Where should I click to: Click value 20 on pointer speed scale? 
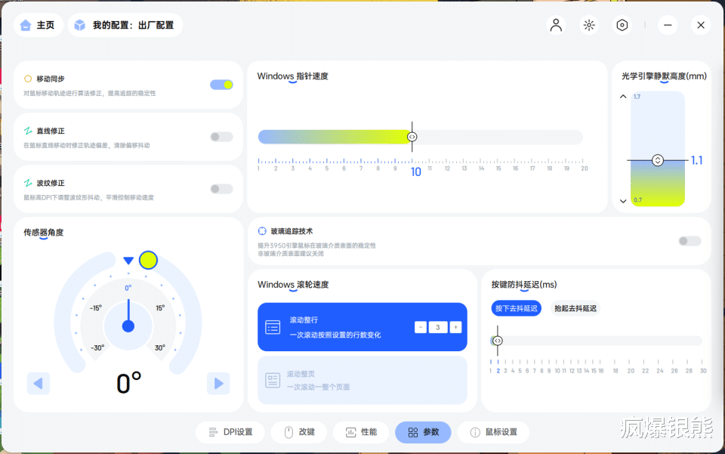tap(585, 168)
